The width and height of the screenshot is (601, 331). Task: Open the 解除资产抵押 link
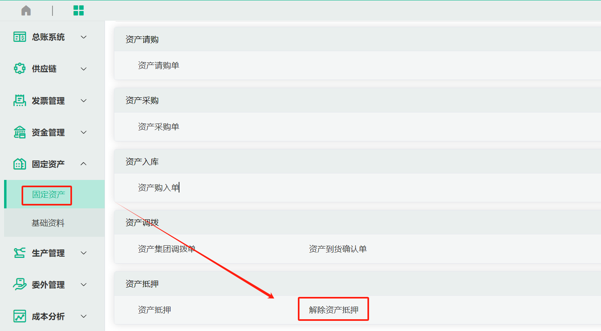point(333,310)
